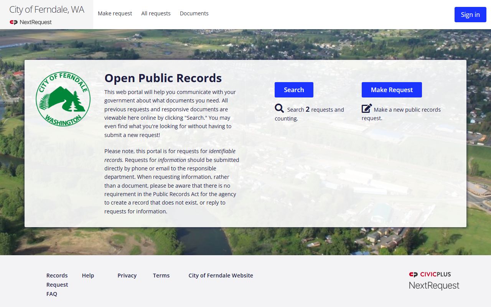Screen dimensions: 491x307
Task: Open the All requests menu item
Action: pos(156,13)
